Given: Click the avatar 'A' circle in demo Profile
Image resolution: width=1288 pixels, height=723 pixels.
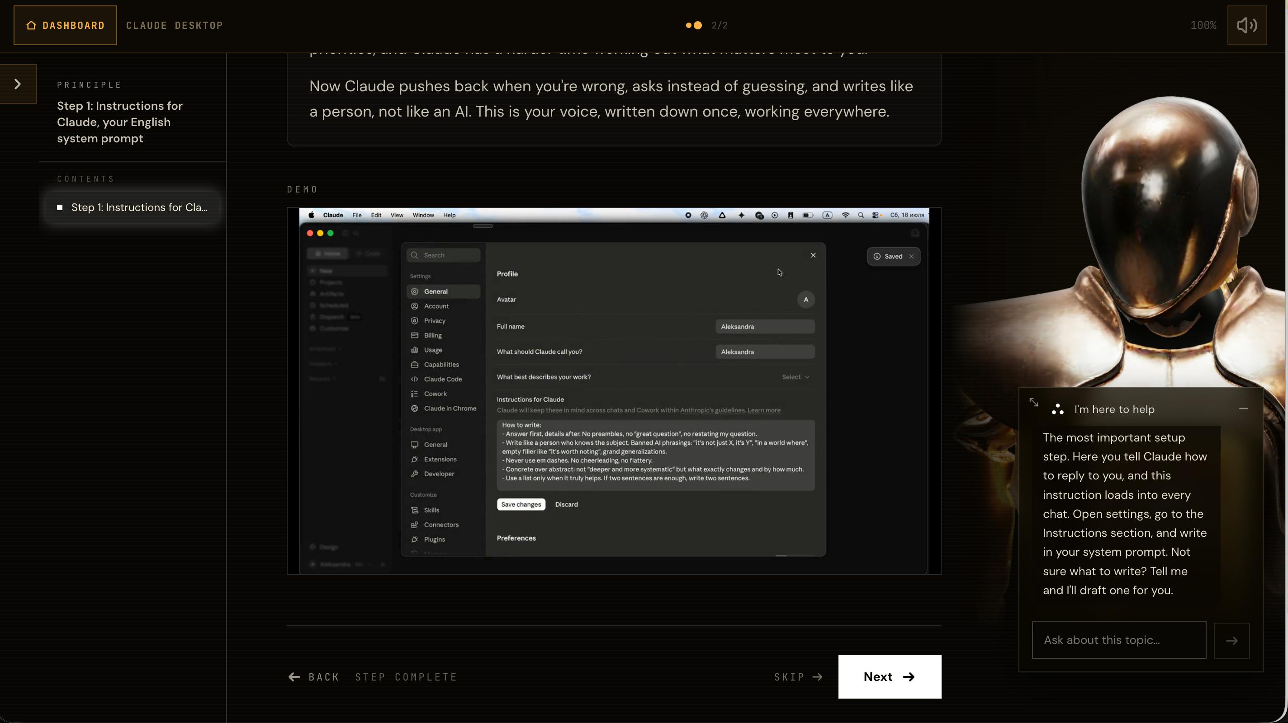Looking at the screenshot, I should tap(805, 300).
